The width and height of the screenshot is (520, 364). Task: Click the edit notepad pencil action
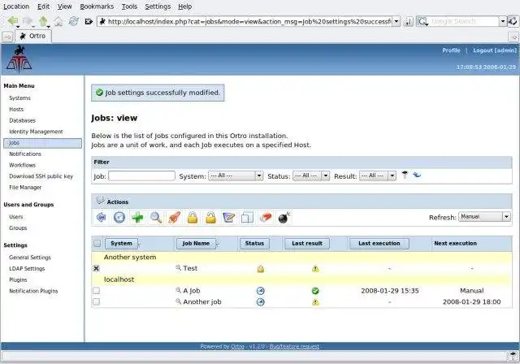coord(229,218)
